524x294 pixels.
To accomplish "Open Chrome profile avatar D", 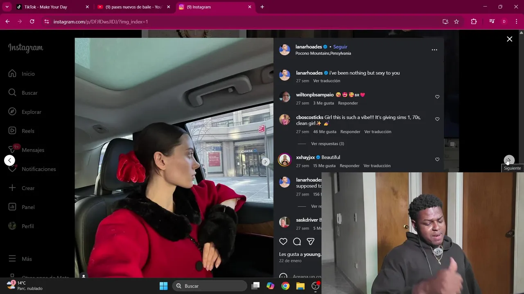I will (504, 22).
